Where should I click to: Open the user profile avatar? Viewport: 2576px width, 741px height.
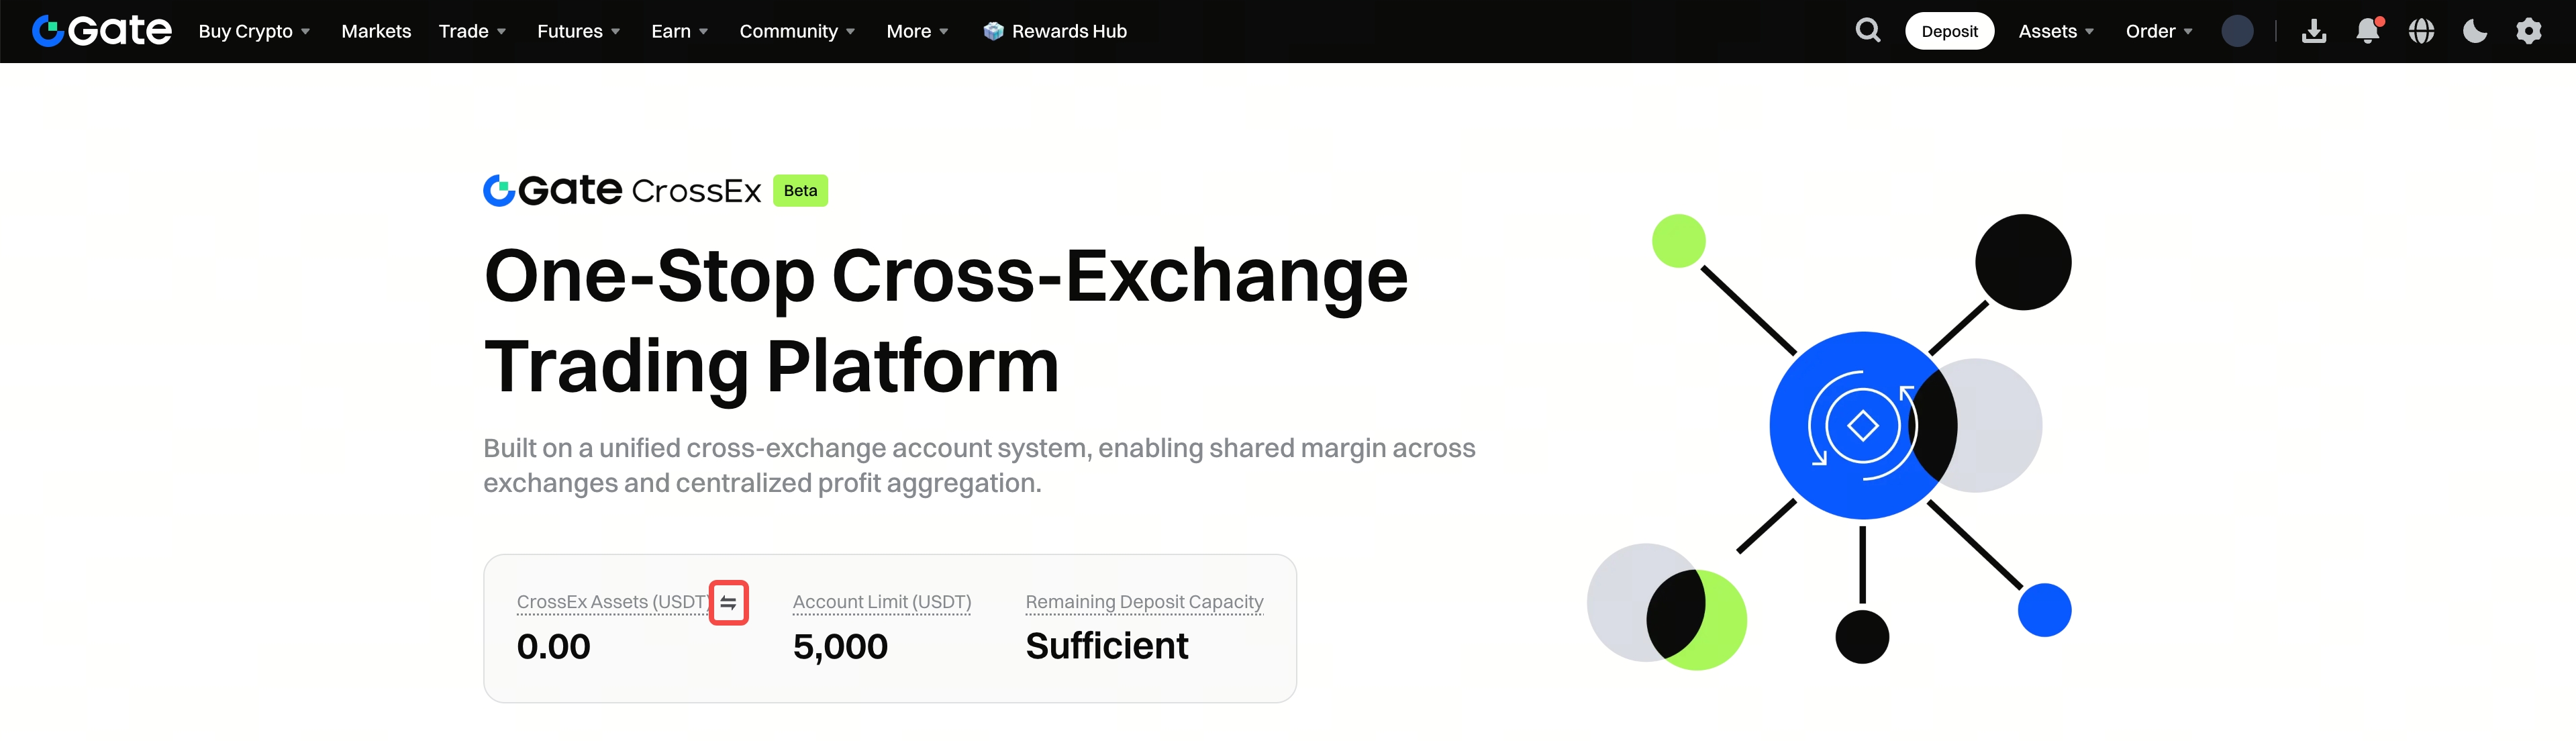pos(2237,31)
